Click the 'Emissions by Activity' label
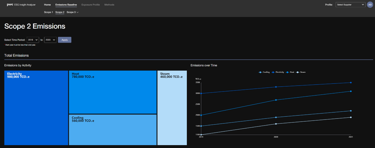 click(x=18, y=65)
